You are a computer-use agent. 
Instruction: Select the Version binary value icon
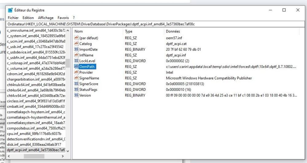coord(76,95)
